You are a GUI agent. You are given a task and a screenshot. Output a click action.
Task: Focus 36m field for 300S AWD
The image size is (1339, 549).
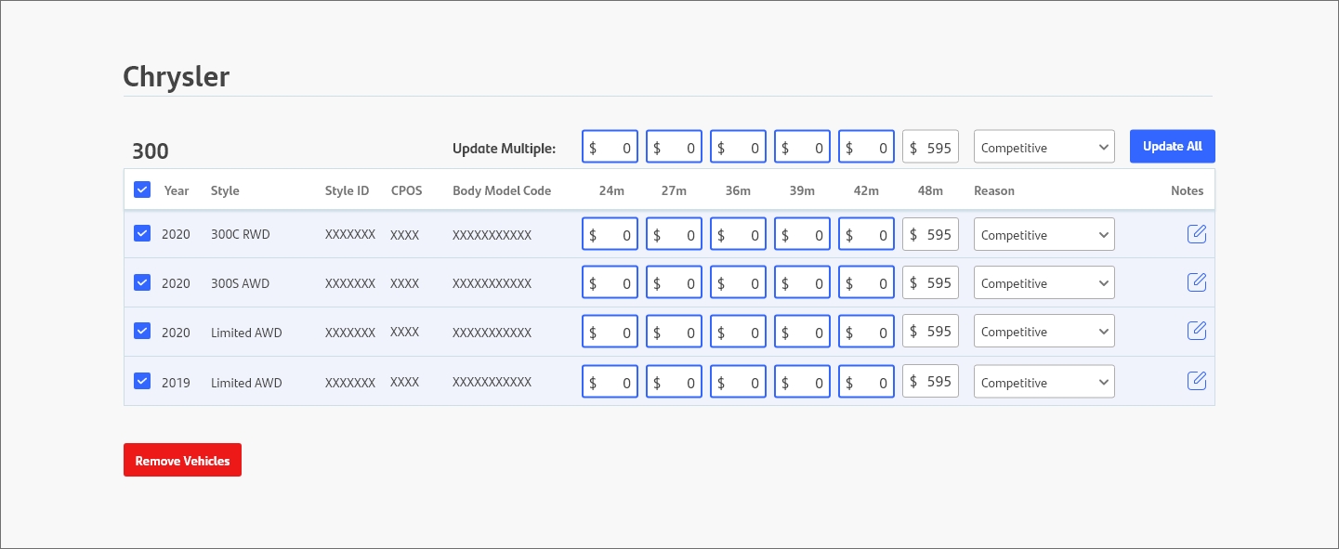pyautogui.click(x=739, y=283)
